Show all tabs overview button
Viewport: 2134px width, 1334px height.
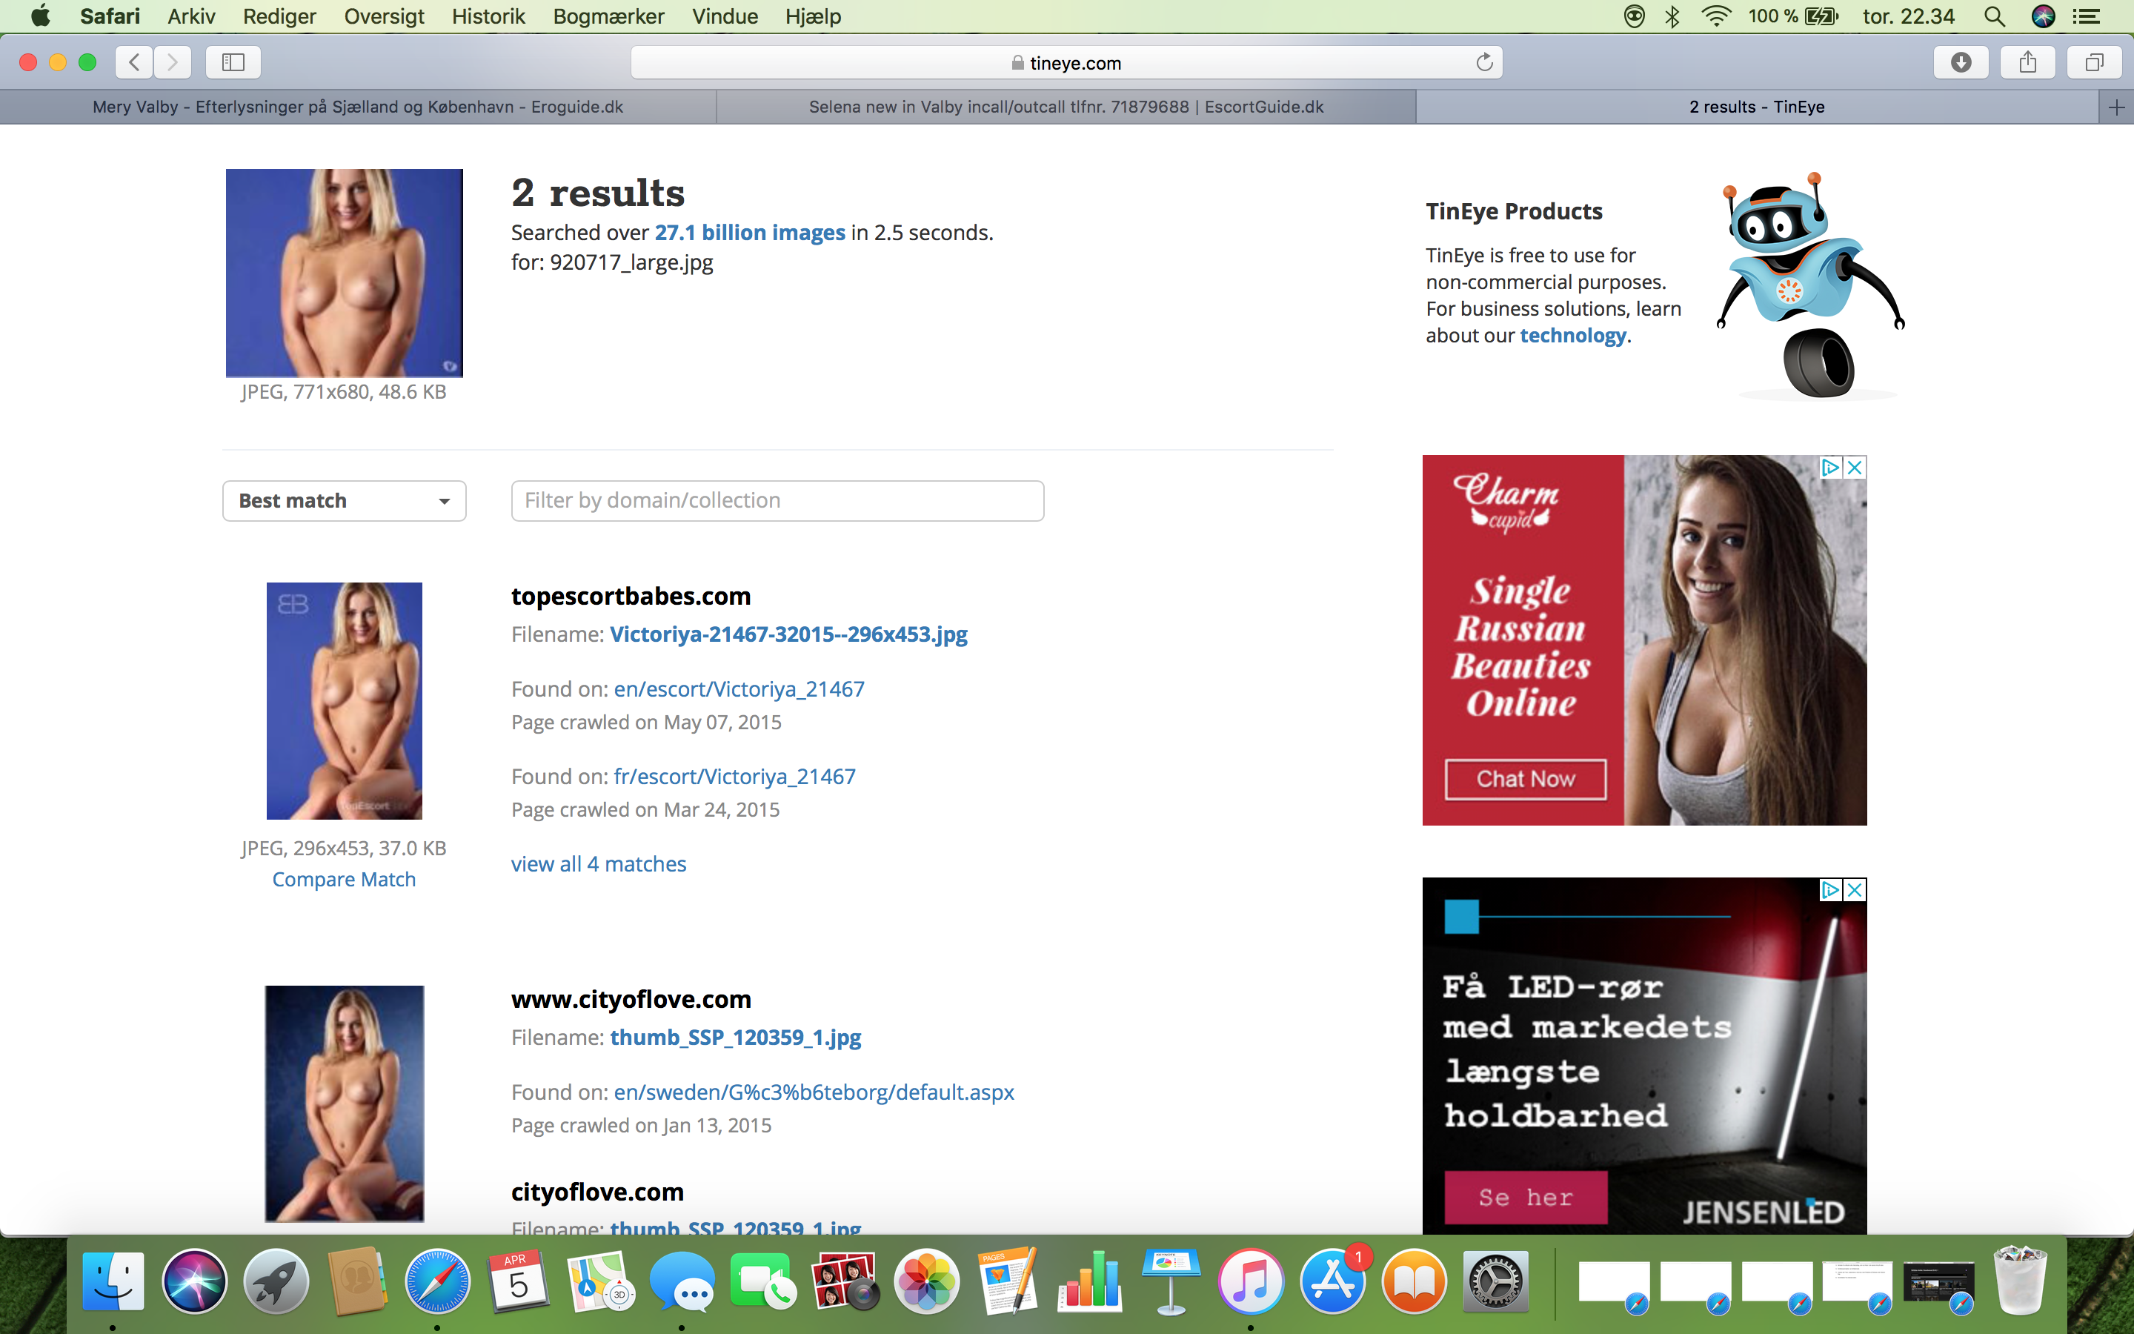point(2094,62)
